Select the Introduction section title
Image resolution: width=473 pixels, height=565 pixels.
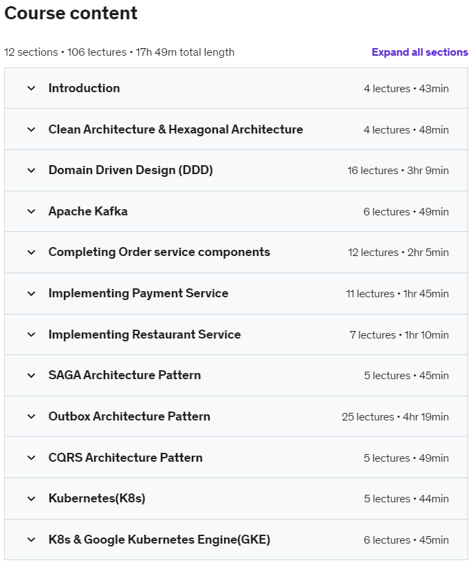tap(84, 88)
